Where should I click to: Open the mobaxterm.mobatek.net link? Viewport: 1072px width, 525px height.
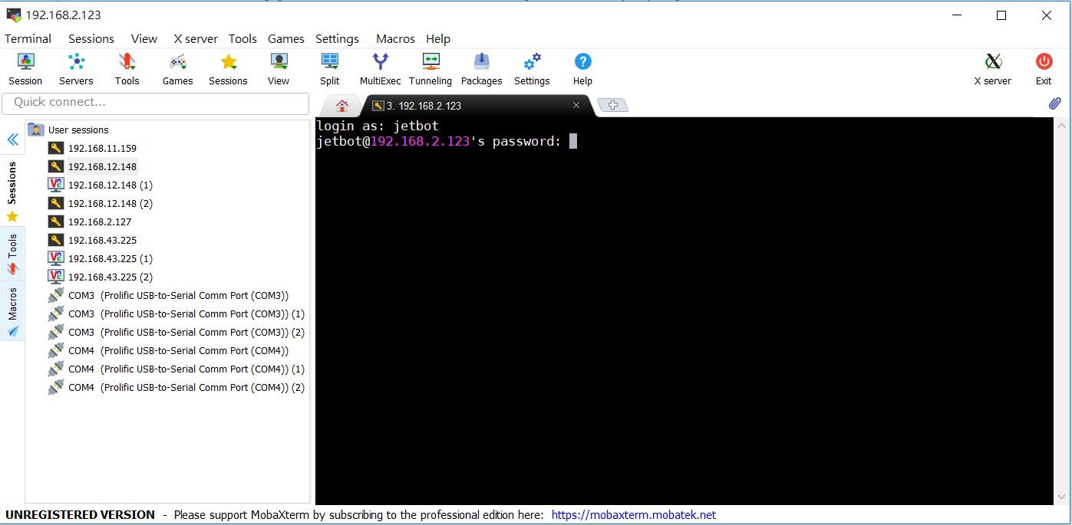[634, 515]
